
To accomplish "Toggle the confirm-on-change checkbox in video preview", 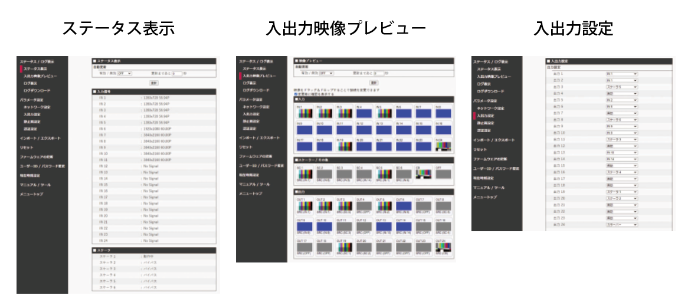I will (296, 94).
